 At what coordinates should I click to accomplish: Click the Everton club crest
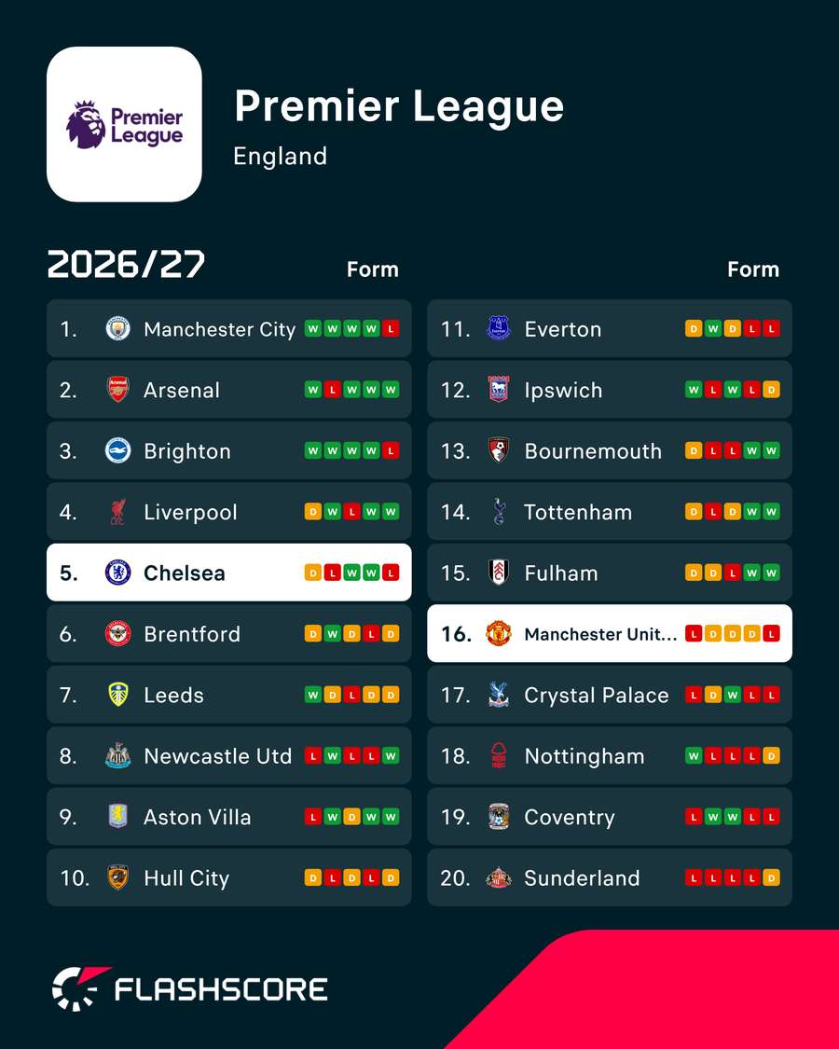(499, 328)
